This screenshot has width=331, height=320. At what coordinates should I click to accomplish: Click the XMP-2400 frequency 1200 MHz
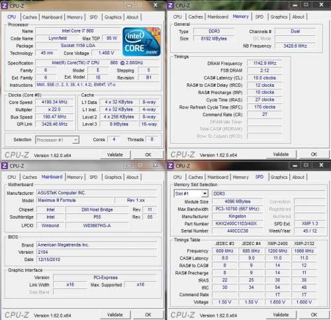277,251
